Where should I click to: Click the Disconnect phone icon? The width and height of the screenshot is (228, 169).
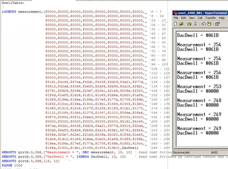click(x=195, y=24)
